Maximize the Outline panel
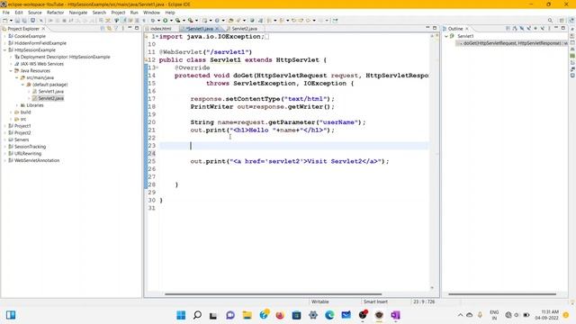The width and height of the screenshot is (576, 324). coord(563,28)
